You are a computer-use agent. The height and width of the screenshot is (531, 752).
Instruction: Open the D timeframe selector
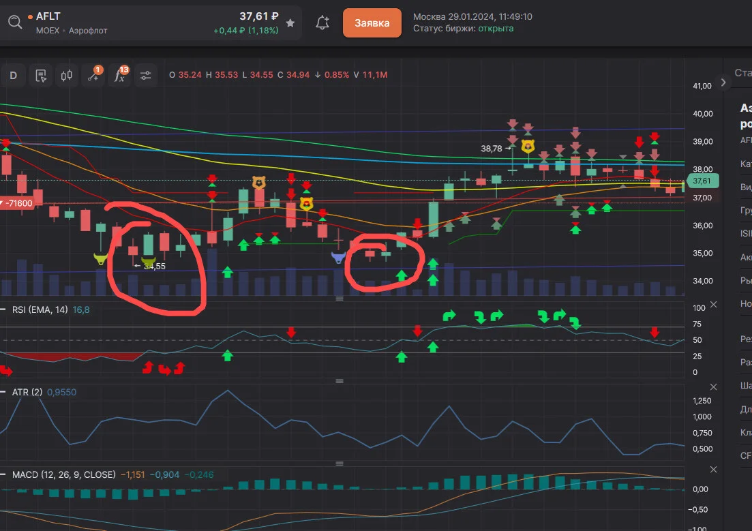coord(14,75)
